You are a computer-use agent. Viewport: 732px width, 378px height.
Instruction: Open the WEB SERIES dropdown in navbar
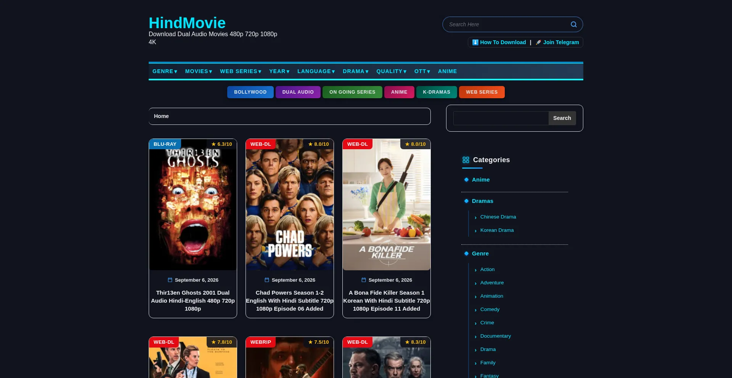[241, 71]
